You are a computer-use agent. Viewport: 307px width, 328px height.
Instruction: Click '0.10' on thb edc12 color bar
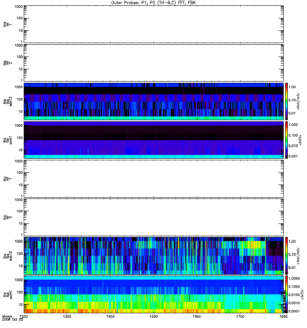point(292,100)
